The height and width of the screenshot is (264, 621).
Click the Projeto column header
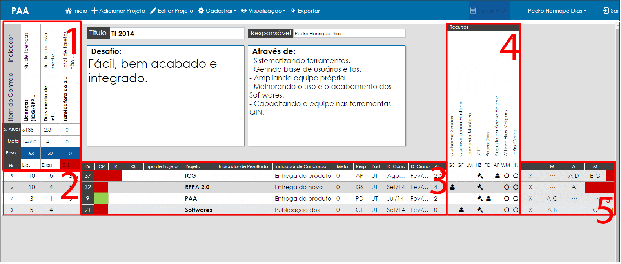click(200, 166)
